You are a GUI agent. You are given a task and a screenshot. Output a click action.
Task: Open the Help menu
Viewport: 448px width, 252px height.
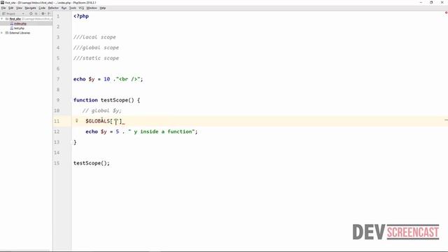coord(103,8)
